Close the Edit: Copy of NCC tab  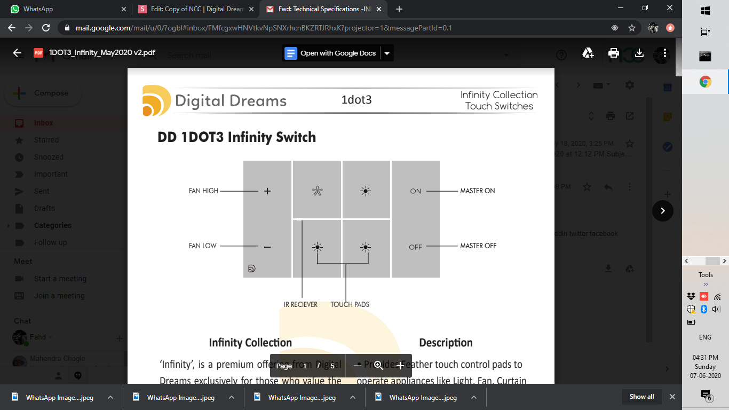coord(251,9)
